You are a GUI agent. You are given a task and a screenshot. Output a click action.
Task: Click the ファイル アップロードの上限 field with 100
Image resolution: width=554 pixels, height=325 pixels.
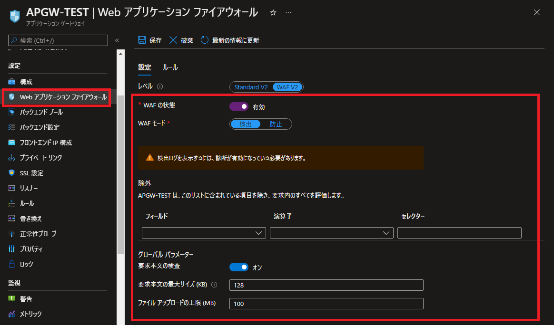click(326, 304)
